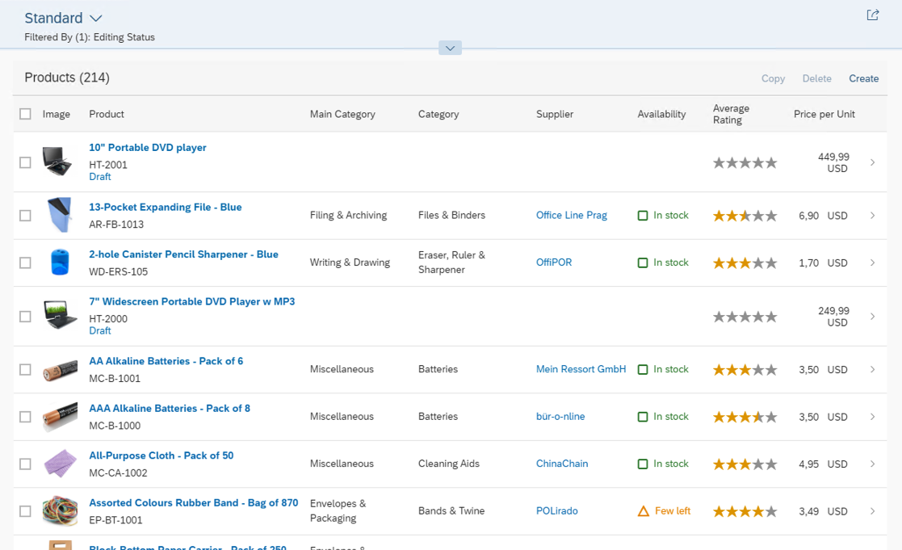Image resolution: width=902 pixels, height=550 pixels.
Task: Click the 10" Portable DVD player image
Action: 59,162
